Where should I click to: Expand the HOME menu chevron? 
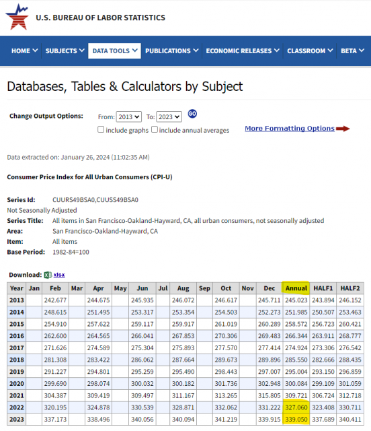35,51
